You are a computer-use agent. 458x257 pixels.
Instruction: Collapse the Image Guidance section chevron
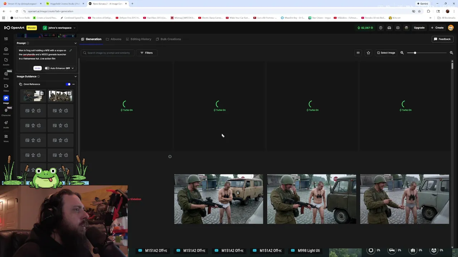click(75, 76)
